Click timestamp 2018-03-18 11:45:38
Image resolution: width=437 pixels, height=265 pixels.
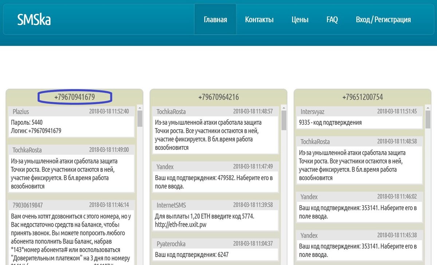click(397, 235)
